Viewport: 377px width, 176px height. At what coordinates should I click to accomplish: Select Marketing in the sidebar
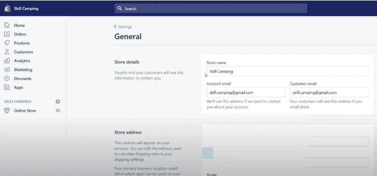(x=23, y=70)
